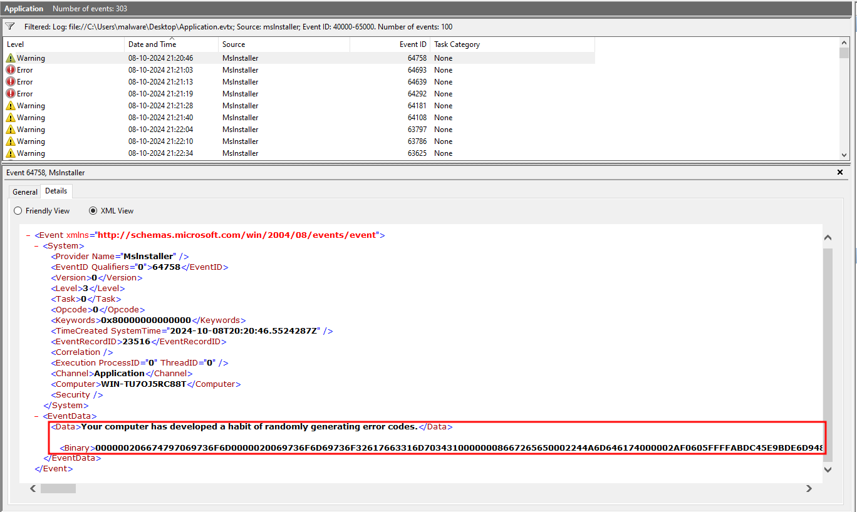This screenshot has height=512, width=857.
Task: Click the error icon for event 64292
Action: click(x=11, y=94)
